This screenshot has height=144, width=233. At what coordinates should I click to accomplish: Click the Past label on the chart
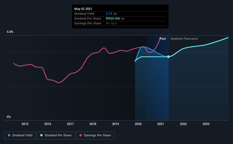coord(163,39)
